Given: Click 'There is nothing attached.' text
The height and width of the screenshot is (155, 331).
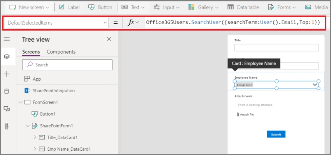Looking at the screenshot, I should pyautogui.click(x=255, y=105).
